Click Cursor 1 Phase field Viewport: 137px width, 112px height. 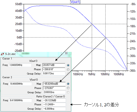(54, 69)
